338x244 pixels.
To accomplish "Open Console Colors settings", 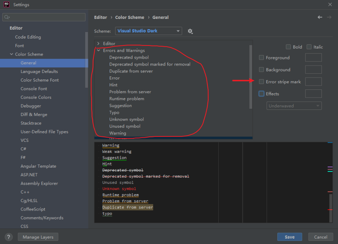I will click(36, 97).
